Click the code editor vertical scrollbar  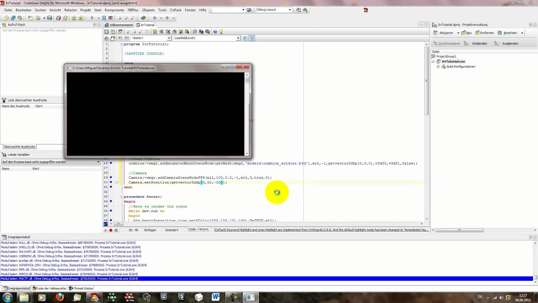click(x=427, y=130)
